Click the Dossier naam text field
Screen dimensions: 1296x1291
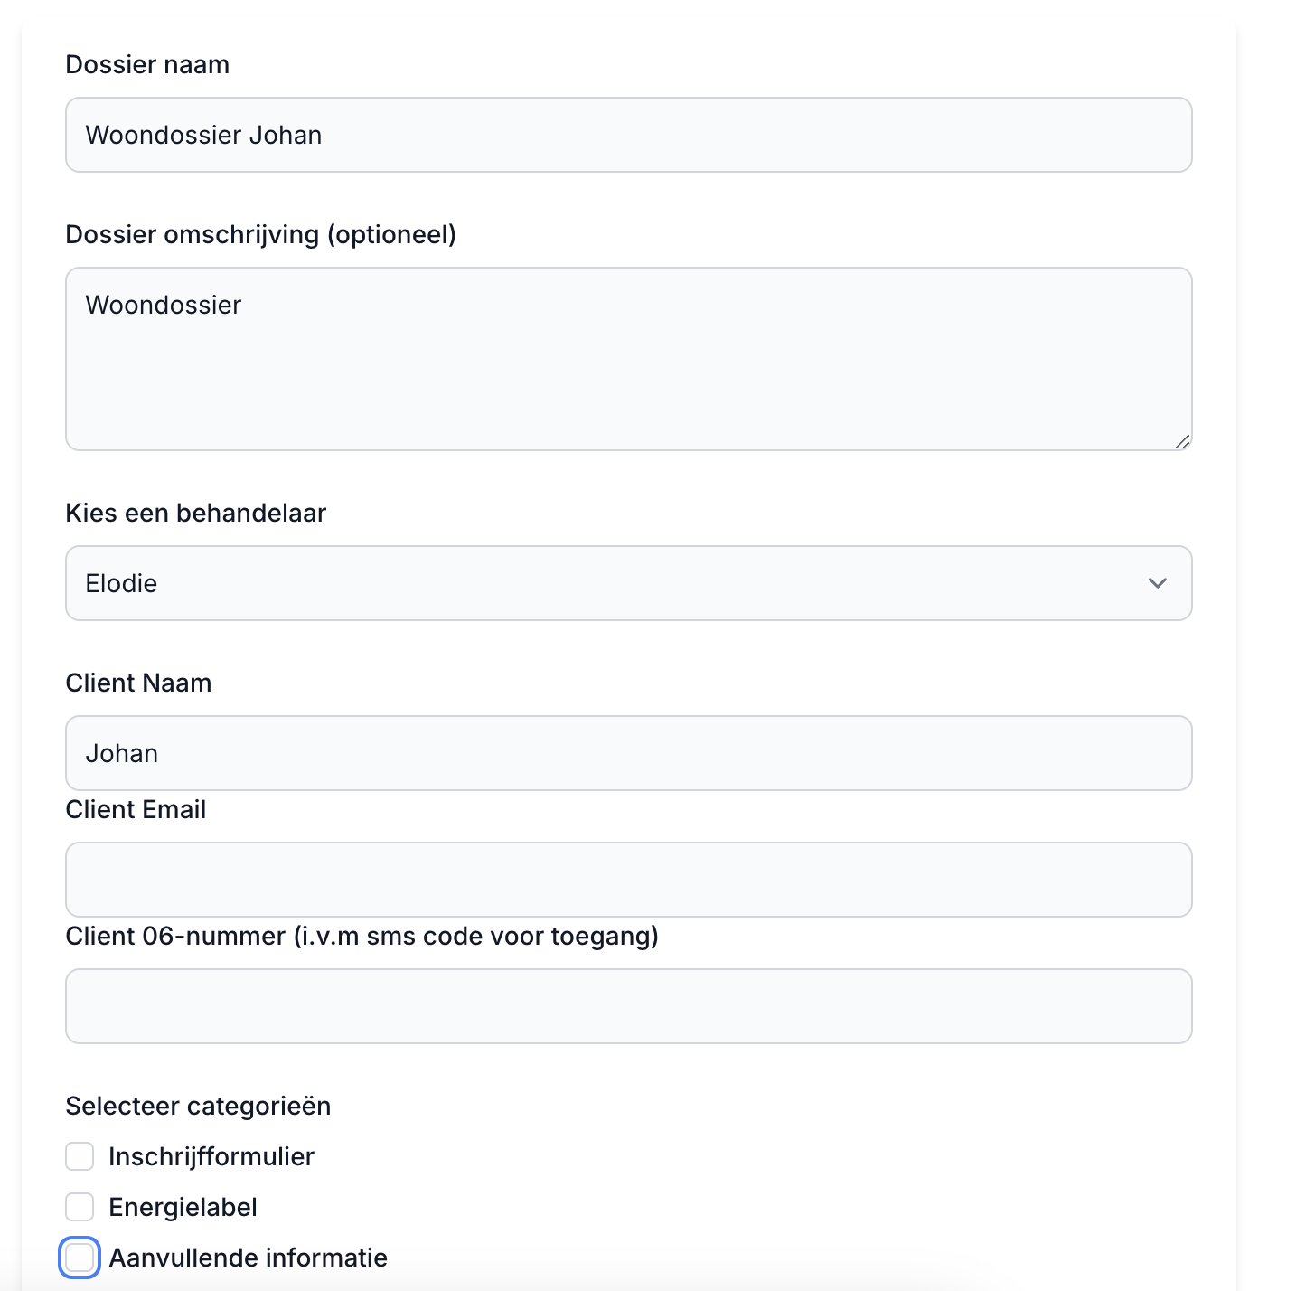coord(628,135)
